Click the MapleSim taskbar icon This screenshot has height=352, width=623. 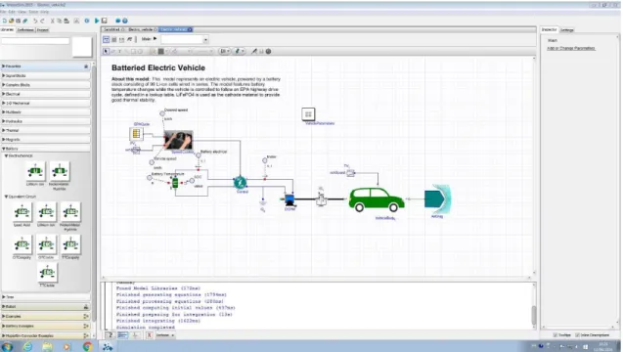[x=108, y=346]
